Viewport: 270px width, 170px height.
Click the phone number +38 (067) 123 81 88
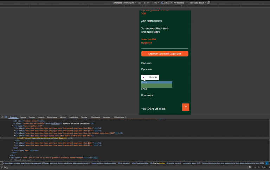(153, 109)
